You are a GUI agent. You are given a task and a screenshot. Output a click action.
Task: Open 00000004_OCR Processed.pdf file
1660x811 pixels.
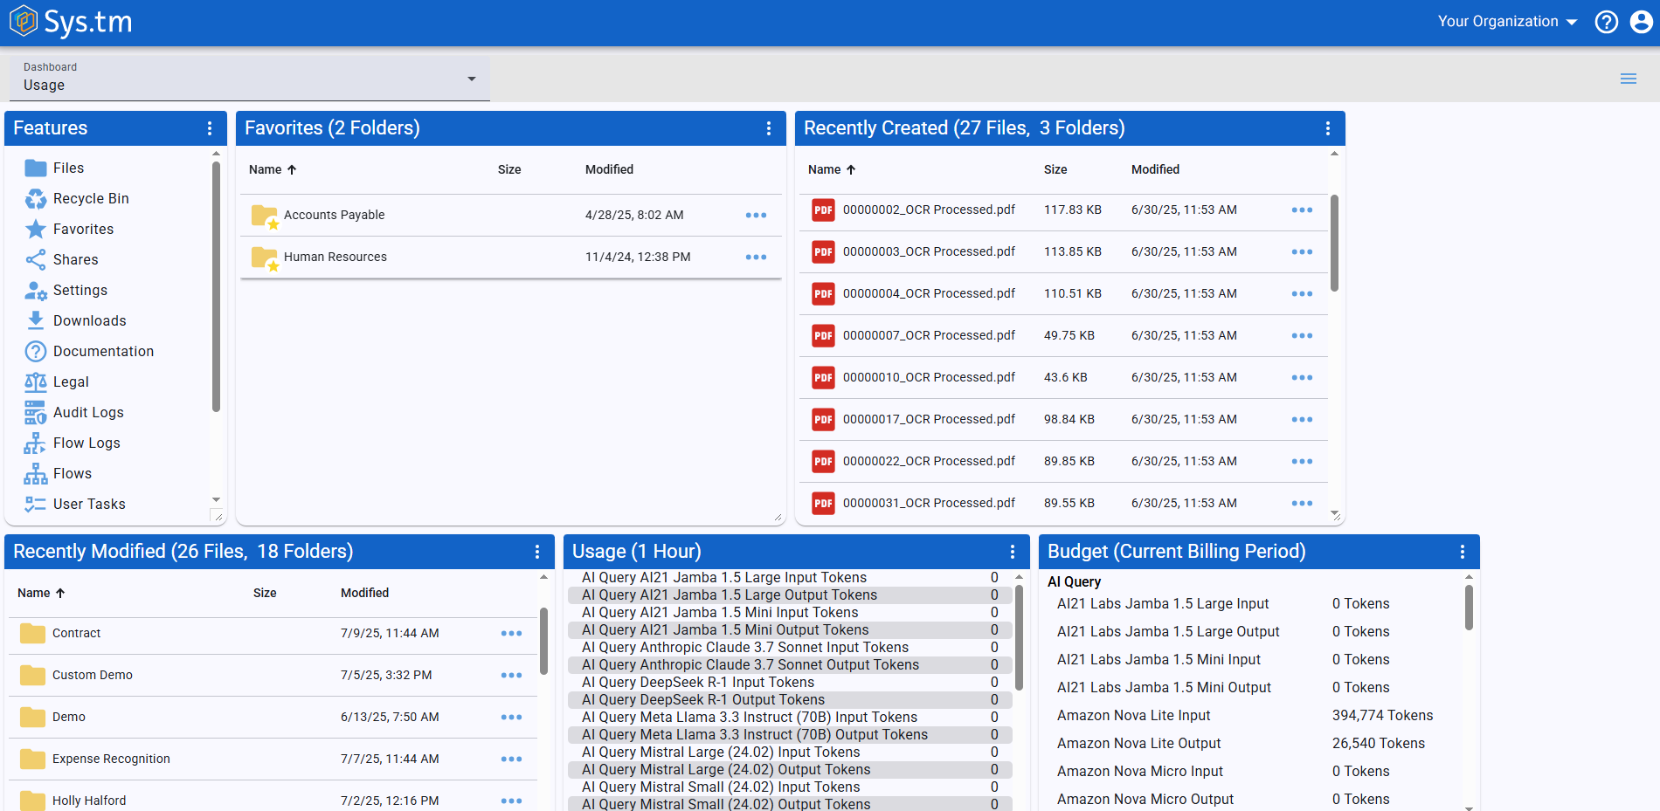coord(929,293)
